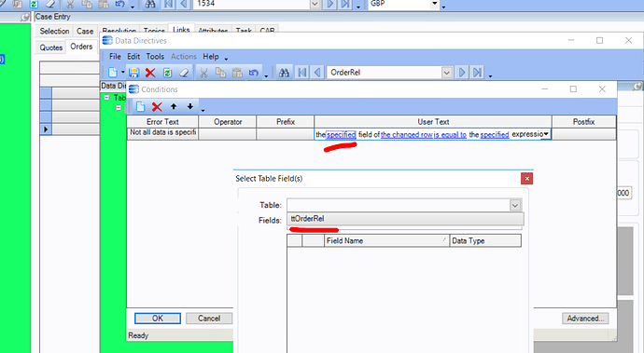Expand the Table dropdown in Select Table Field(s)
The image size is (644, 353).
click(515, 205)
